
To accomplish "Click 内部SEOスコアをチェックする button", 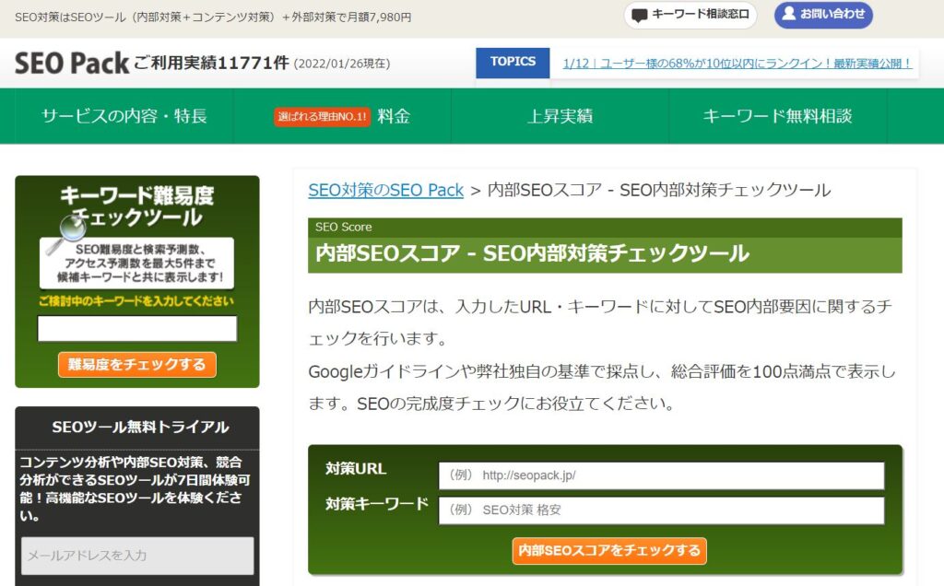I will 609,550.
